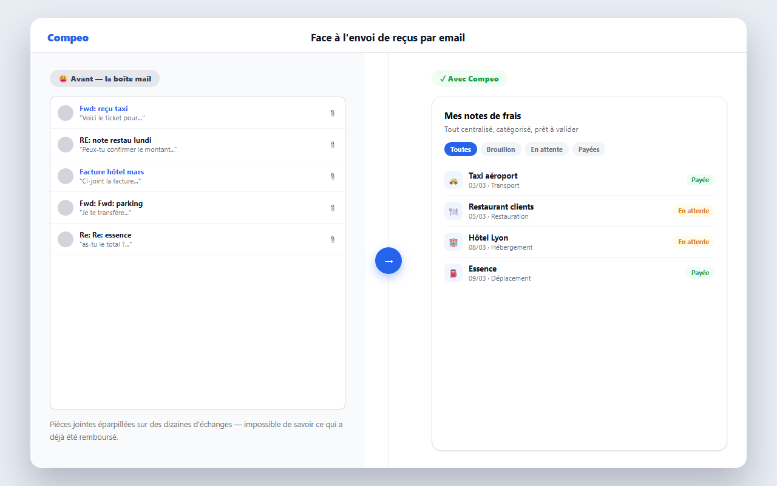777x486 pixels.
Task: Click the avatar beside Facture hôtel mars
Action: (66, 176)
